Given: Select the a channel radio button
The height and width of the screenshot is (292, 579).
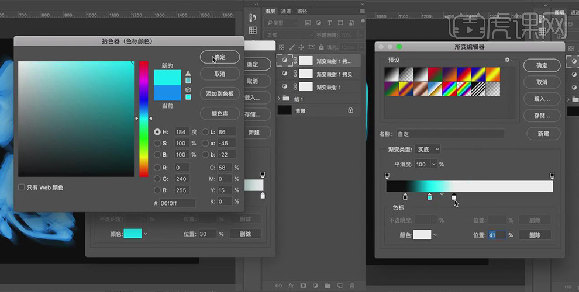Looking at the screenshot, I should coord(205,143).
